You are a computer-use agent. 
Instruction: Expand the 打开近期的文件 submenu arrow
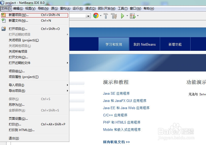click(67, 63)
